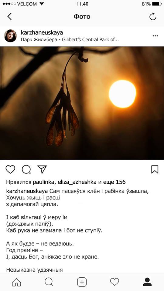Like the post with heart icon
This screenshot has width=164, height=291.
coord(10,169)
